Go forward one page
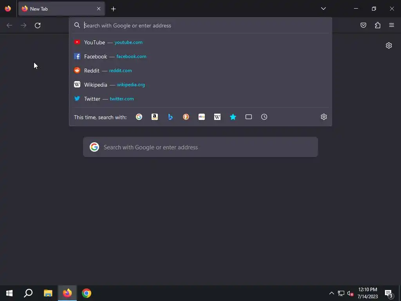Viewport: 401px width, 301px height. [x=23, y=25]
